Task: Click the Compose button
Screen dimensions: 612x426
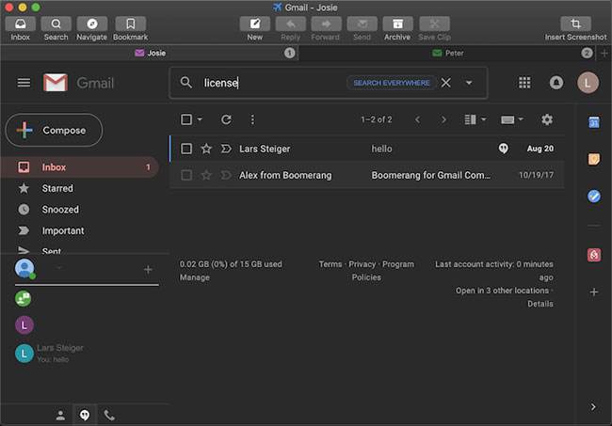Action: coord(54,131)
